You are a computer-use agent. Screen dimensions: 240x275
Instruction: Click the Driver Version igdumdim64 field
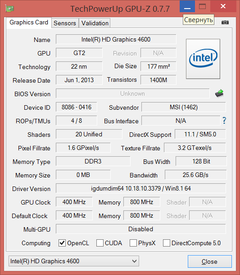(x=141, y=188)
